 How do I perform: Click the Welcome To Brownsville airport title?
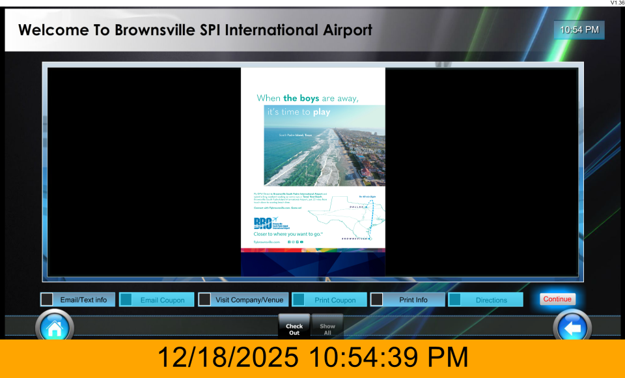(195, 30)
